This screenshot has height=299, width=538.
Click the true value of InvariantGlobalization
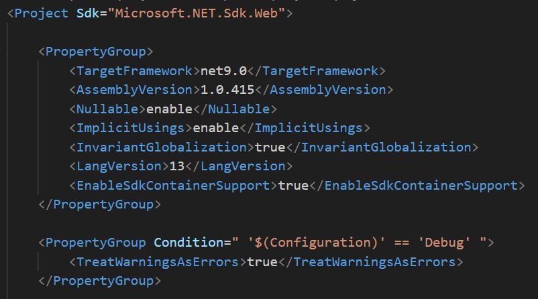[x=267, y=147]
